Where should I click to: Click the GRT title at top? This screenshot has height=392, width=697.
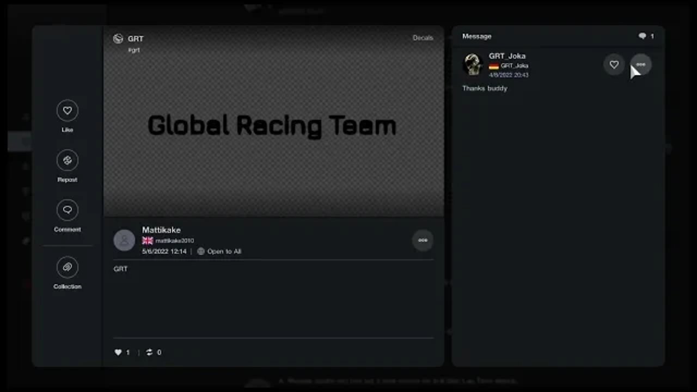click(136, 39)
